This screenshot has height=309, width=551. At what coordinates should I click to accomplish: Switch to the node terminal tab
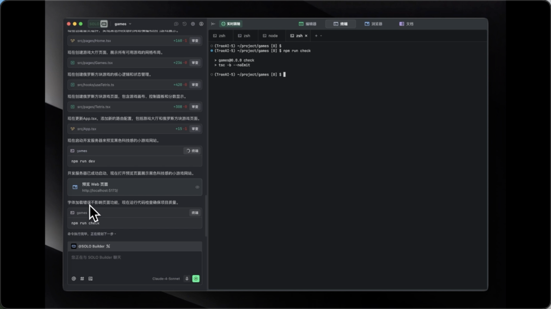click(x=270, y=36)
